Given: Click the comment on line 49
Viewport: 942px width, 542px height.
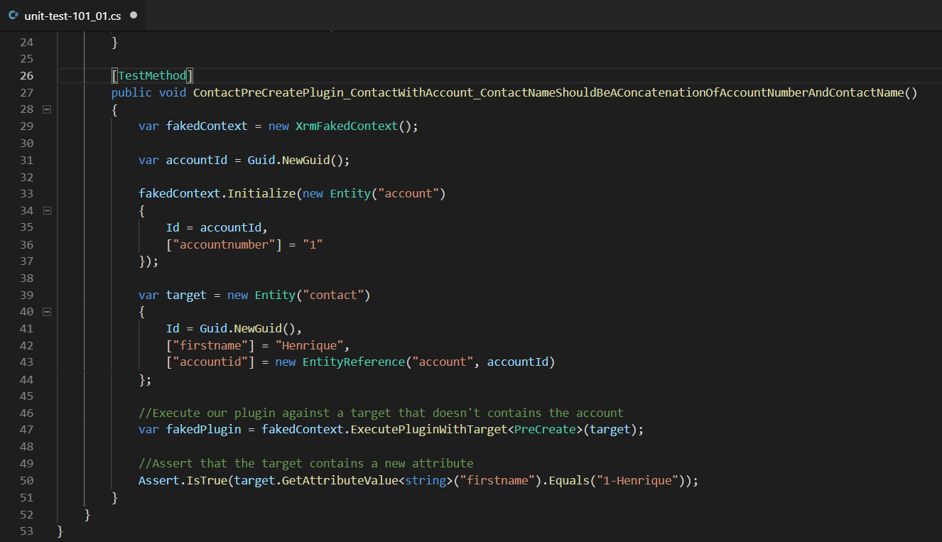Looking at the screenshot, I should click(305, 463).
